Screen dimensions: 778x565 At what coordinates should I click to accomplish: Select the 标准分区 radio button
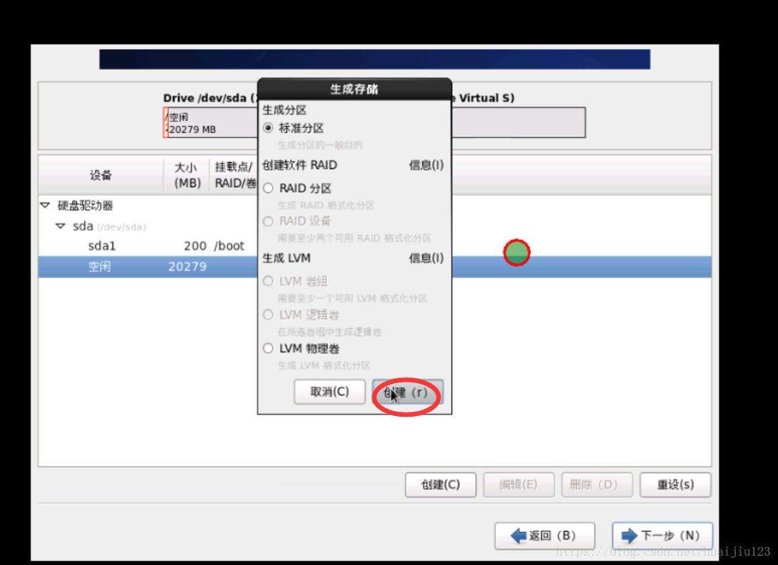(268, 128)
